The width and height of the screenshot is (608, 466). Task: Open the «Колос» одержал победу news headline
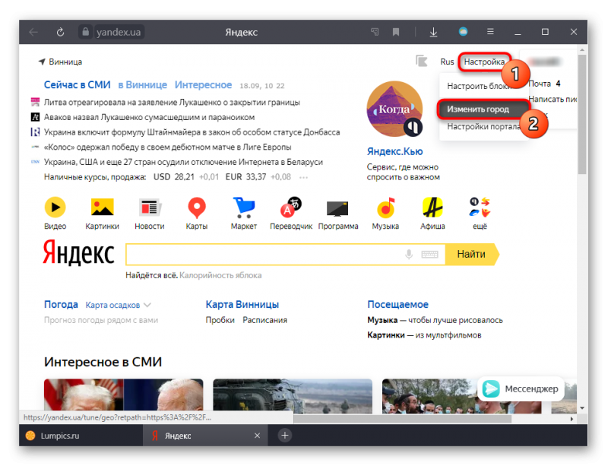point(167,147)
